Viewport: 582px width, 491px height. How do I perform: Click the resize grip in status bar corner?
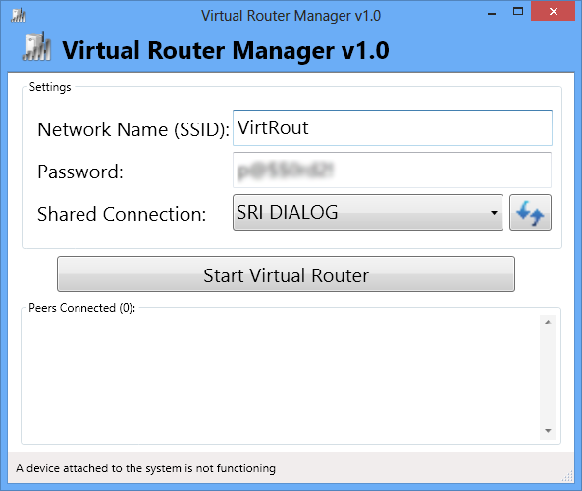pos(568,476)
